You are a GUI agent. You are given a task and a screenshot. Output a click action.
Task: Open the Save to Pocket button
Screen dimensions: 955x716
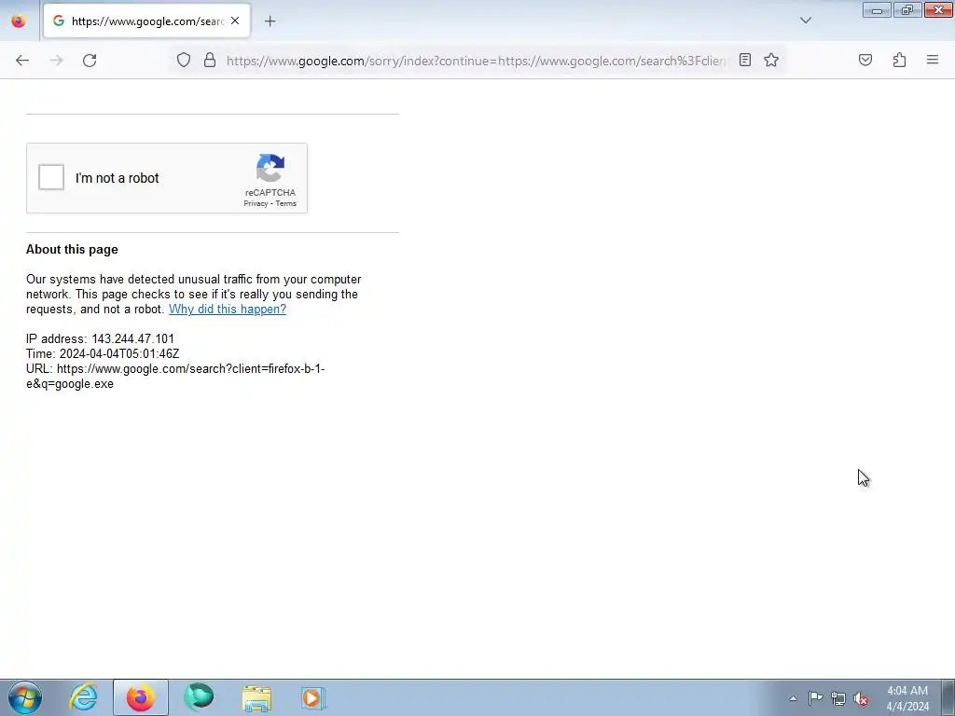865,60
